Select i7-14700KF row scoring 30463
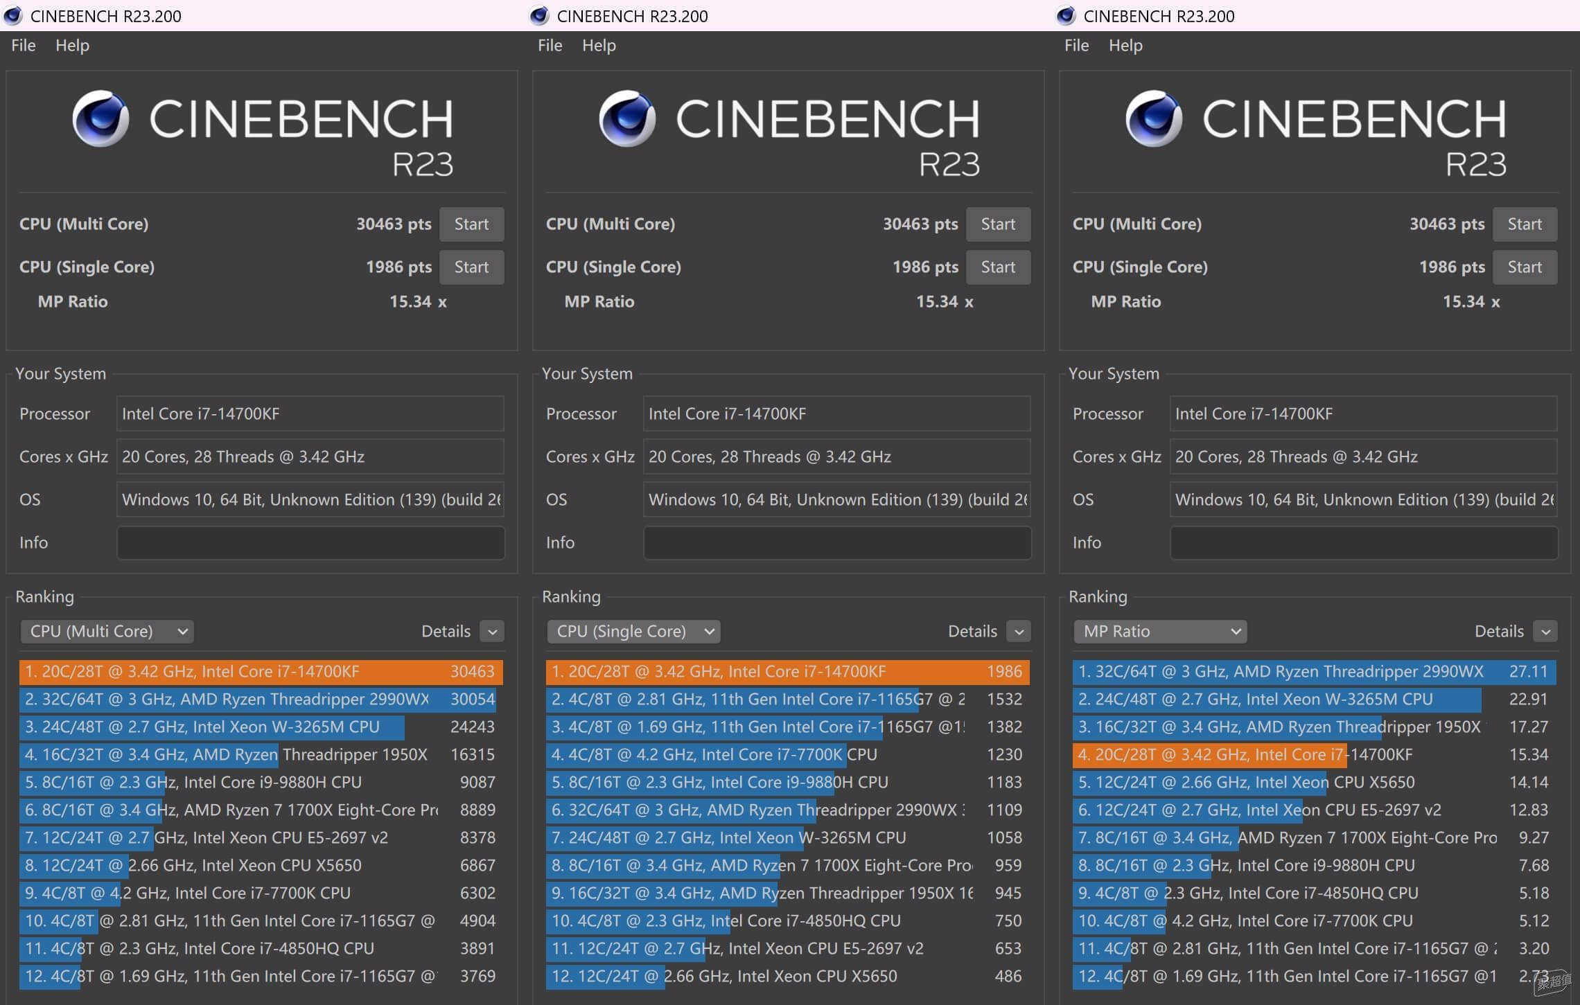 pyautogui.click(x=261, y=671)
